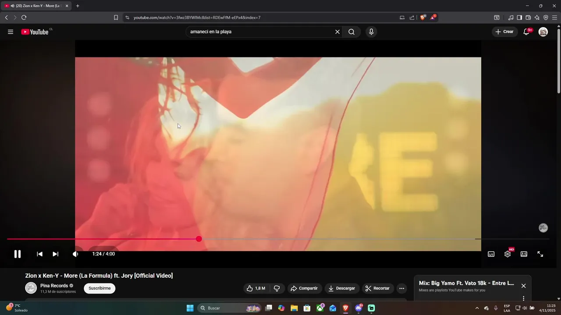Open more actions (three dots) under video
Screen dimensions: 561x315
click(x=401, y=288)
